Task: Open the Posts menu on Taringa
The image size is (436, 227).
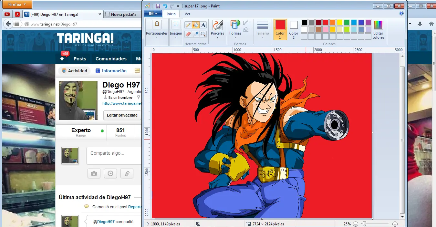Action: pos(80,59)
